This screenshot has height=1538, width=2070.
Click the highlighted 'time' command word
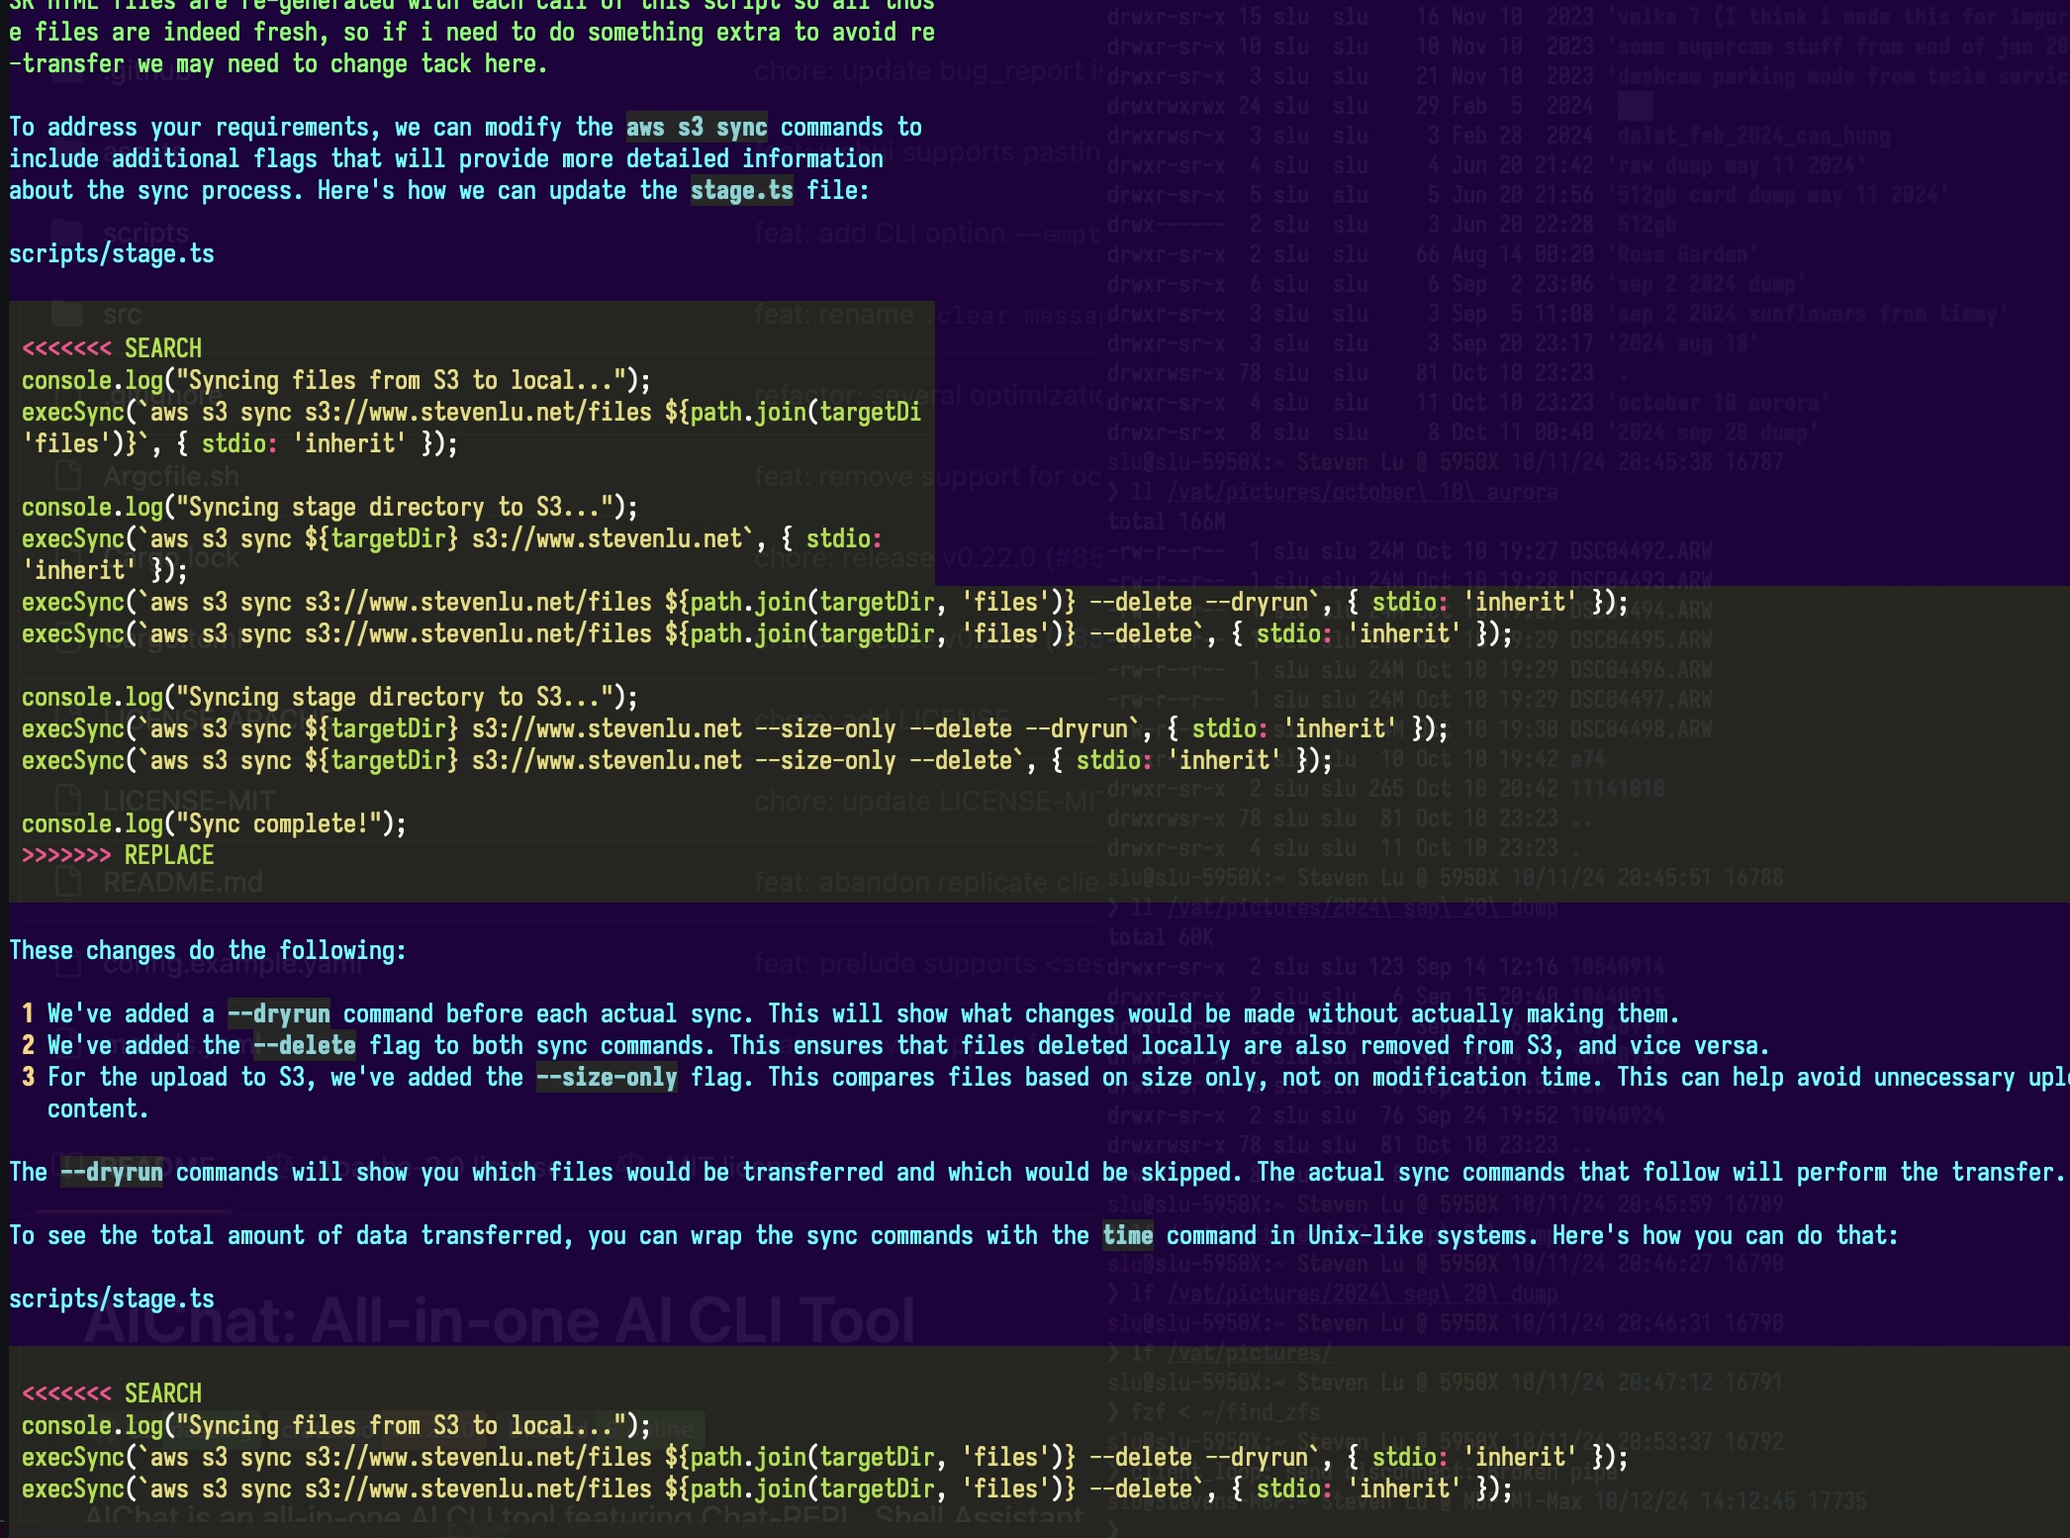[1128, 1236]
